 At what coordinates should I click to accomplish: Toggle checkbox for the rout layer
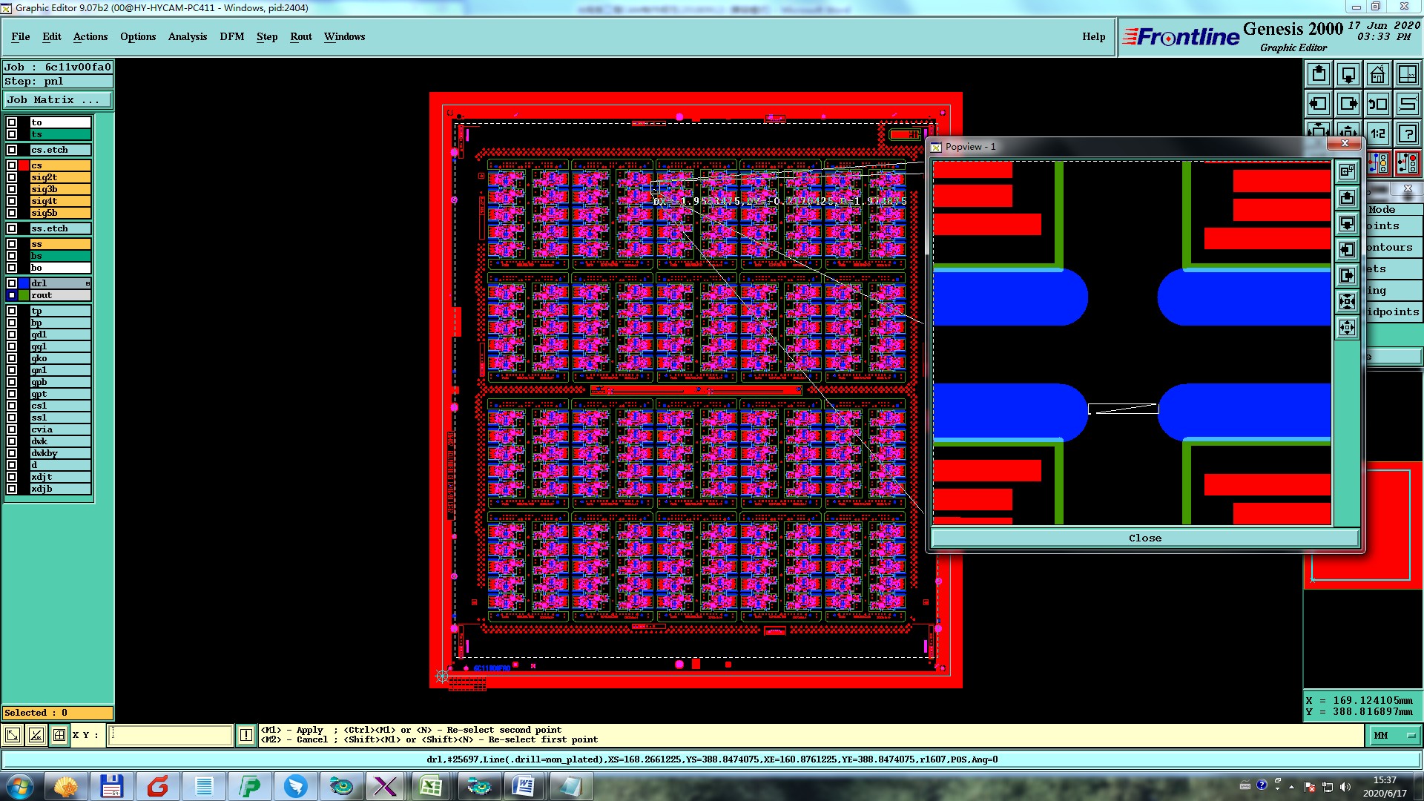click(x=12, y=295)
